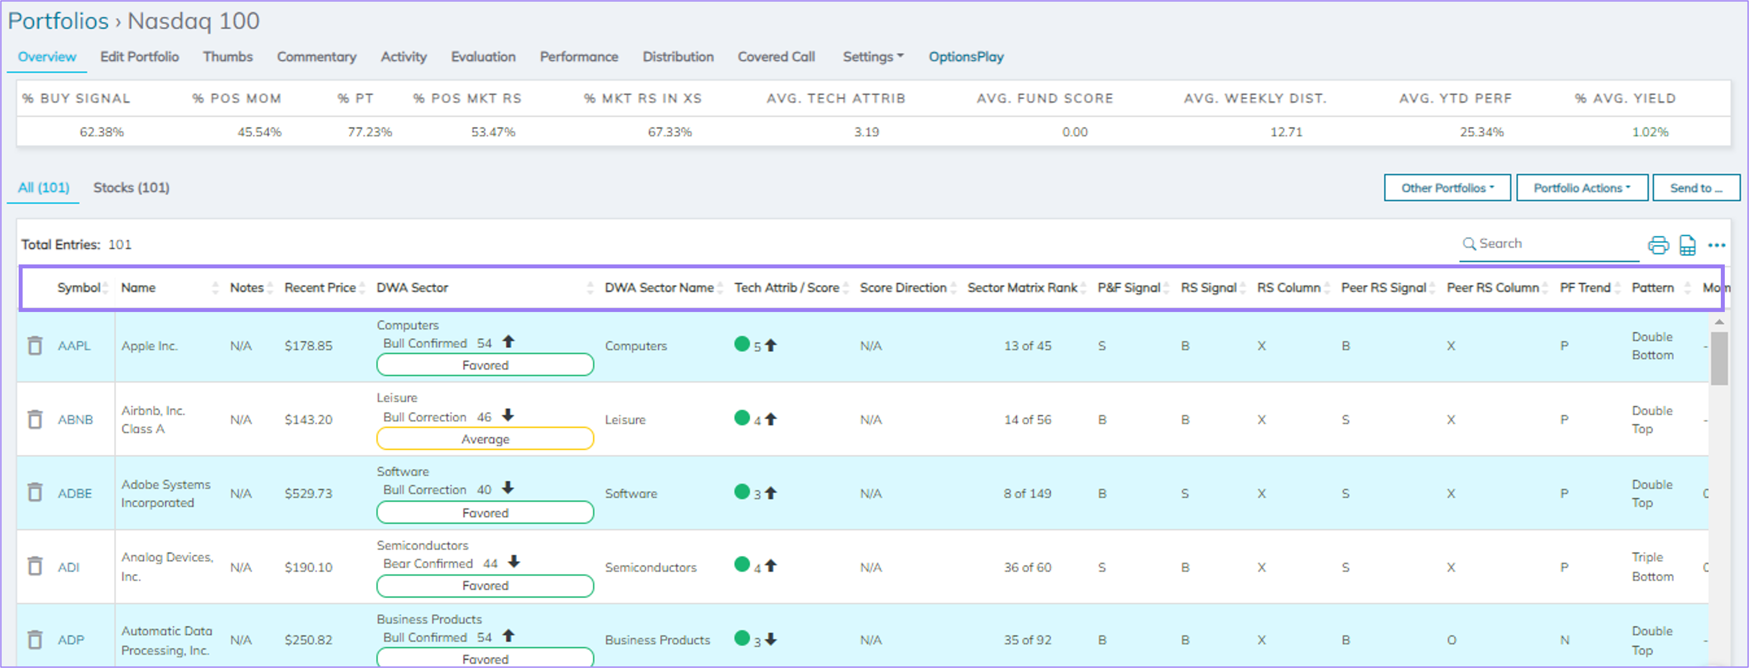1749x668 pixels.
Task: Open the Settings dropdown menu
Action: point(873,57)
